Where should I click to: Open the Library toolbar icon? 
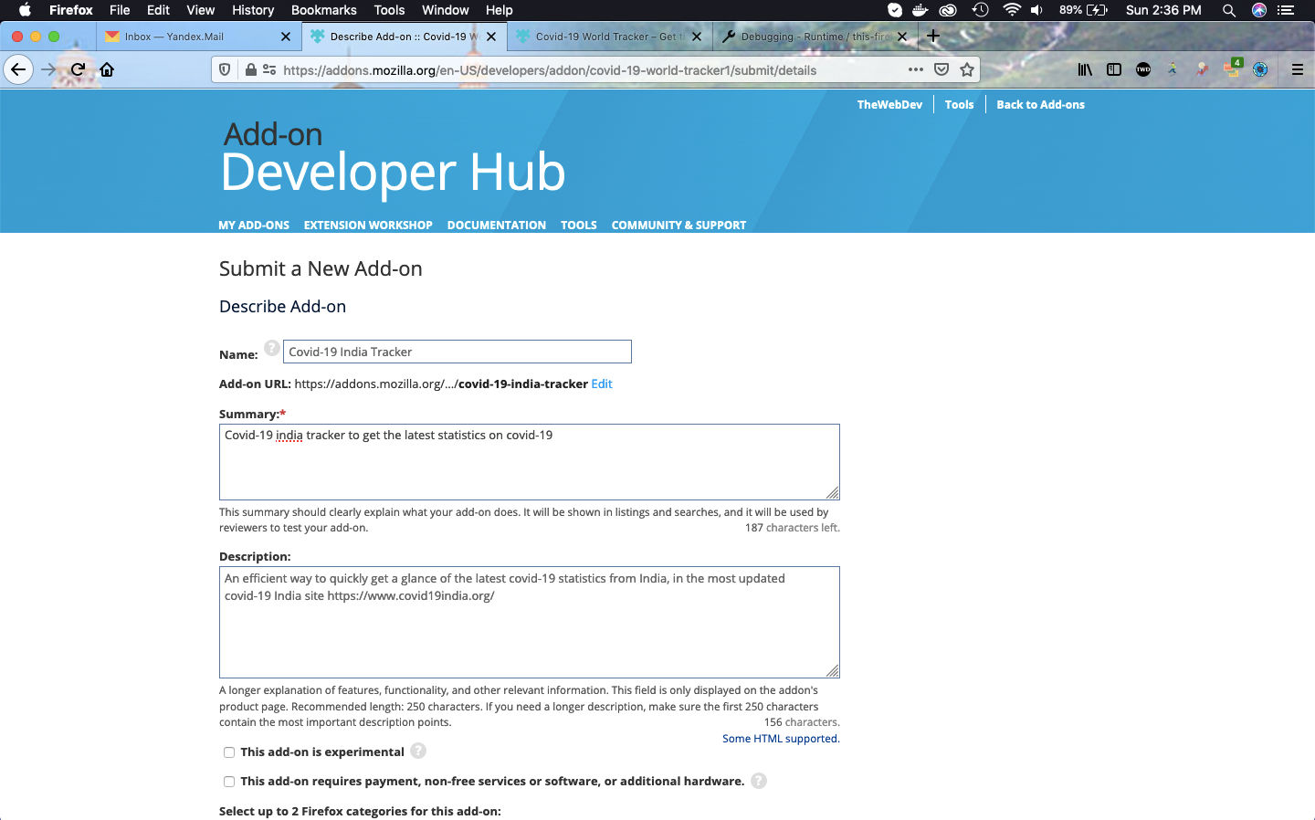click(x=1085, y=69)
